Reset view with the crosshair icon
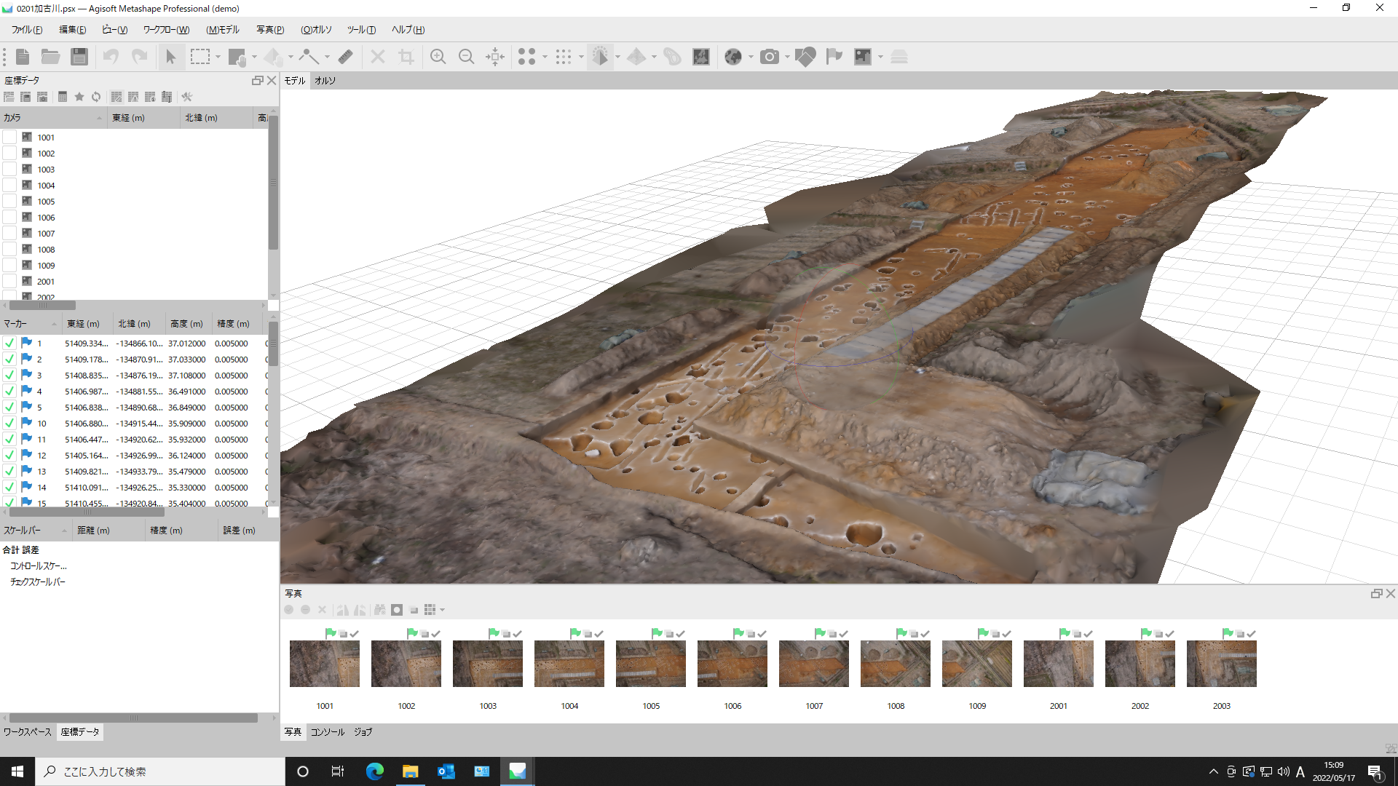Viewport: 1398px width, 786px height. coord(495,57)
